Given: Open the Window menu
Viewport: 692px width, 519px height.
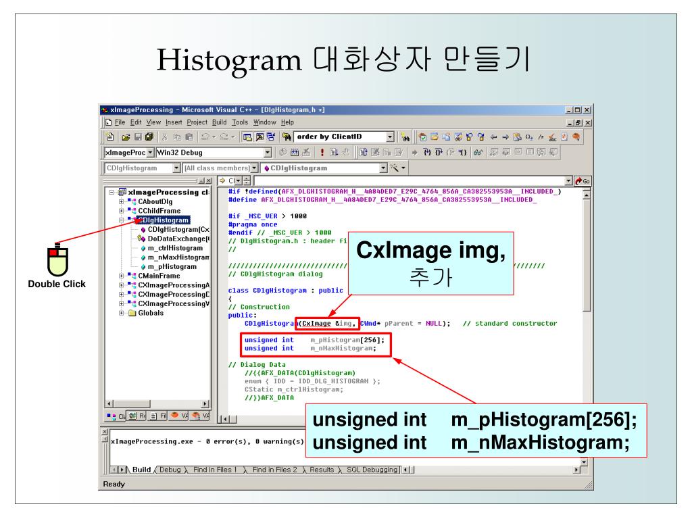Looking at the screenshot, I should pyautogui.click(x=265, y=122).
